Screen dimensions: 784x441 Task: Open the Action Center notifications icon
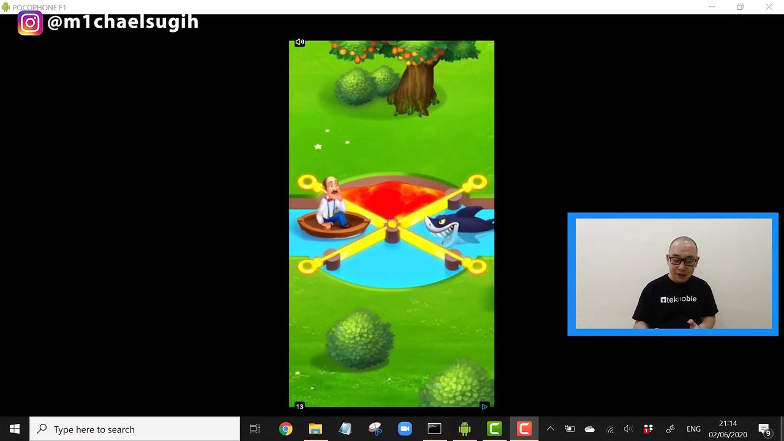click(x=764, y=429)
